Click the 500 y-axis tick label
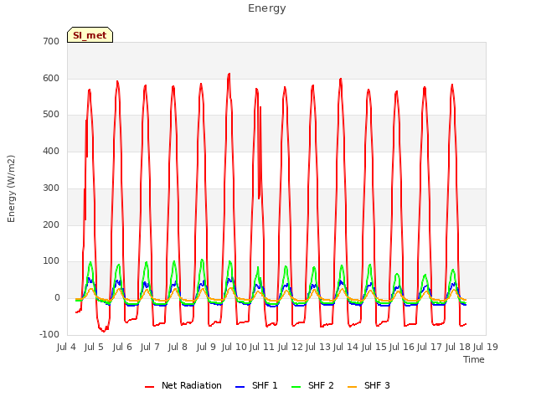The width and height of the screenshot is (536, 402). [x=51, y=115]
